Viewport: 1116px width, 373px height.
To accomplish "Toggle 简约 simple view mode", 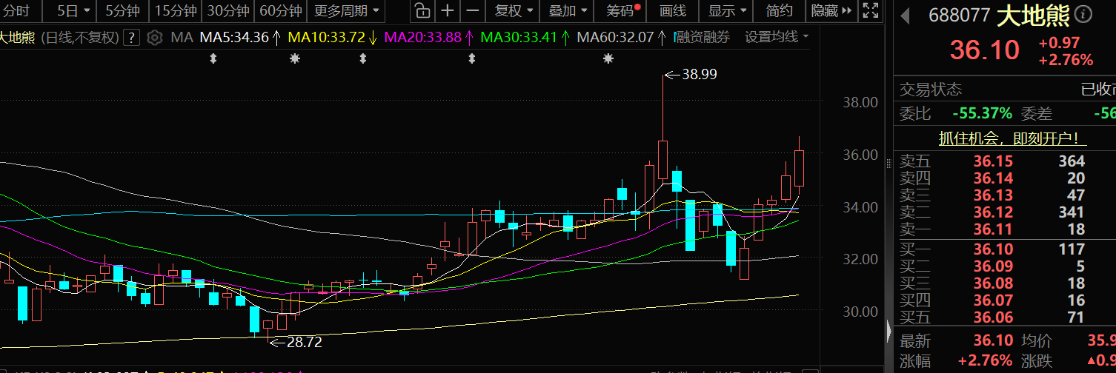I will pyautogui.click(x=779, y=10).
